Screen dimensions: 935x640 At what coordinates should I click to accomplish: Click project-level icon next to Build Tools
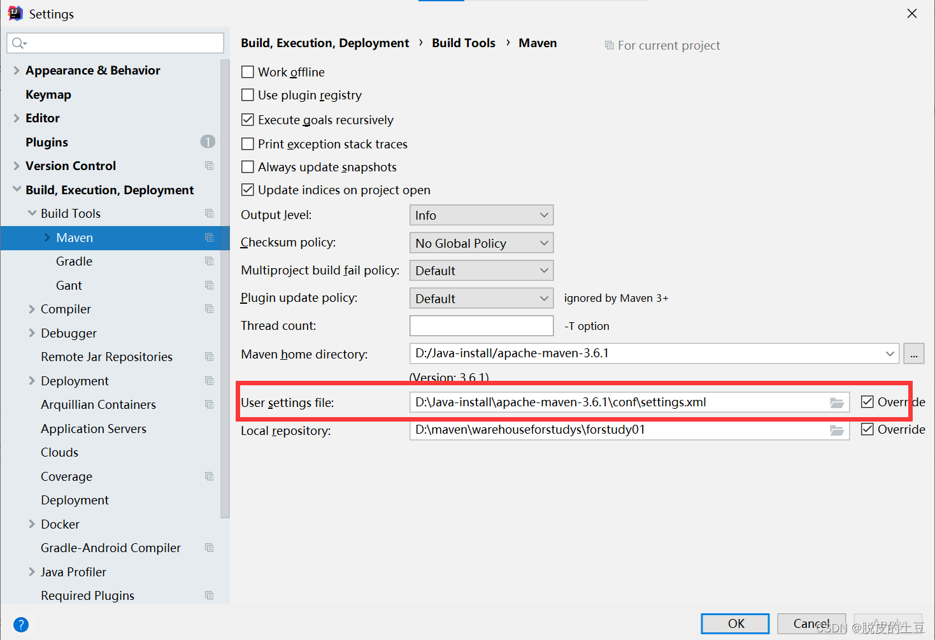click(x=209, y=213)
